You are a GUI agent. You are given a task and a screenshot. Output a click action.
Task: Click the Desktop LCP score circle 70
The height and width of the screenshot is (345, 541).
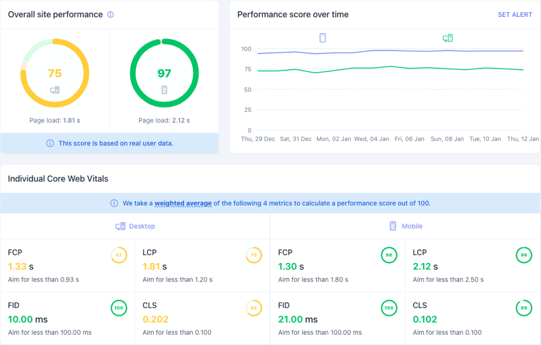pos(254,255)
